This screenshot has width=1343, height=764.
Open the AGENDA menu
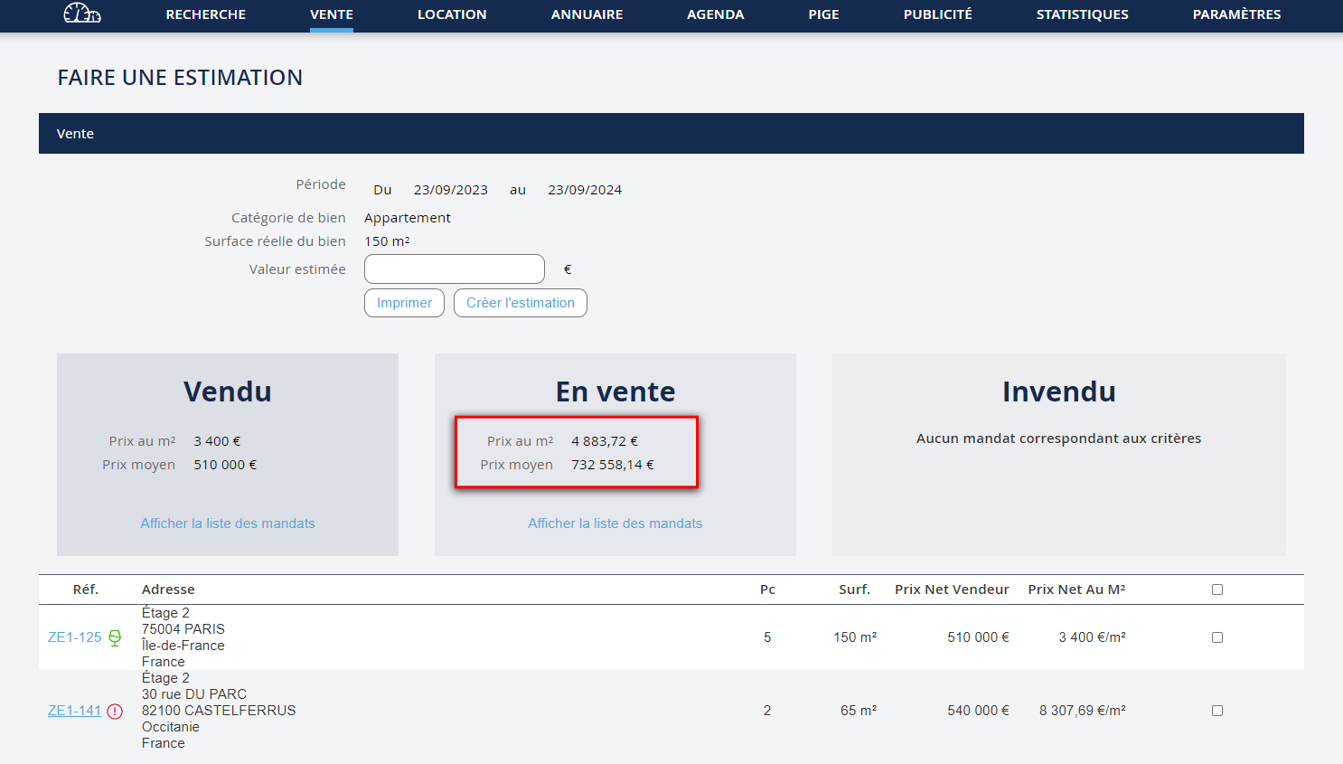[x=715, y=14]
